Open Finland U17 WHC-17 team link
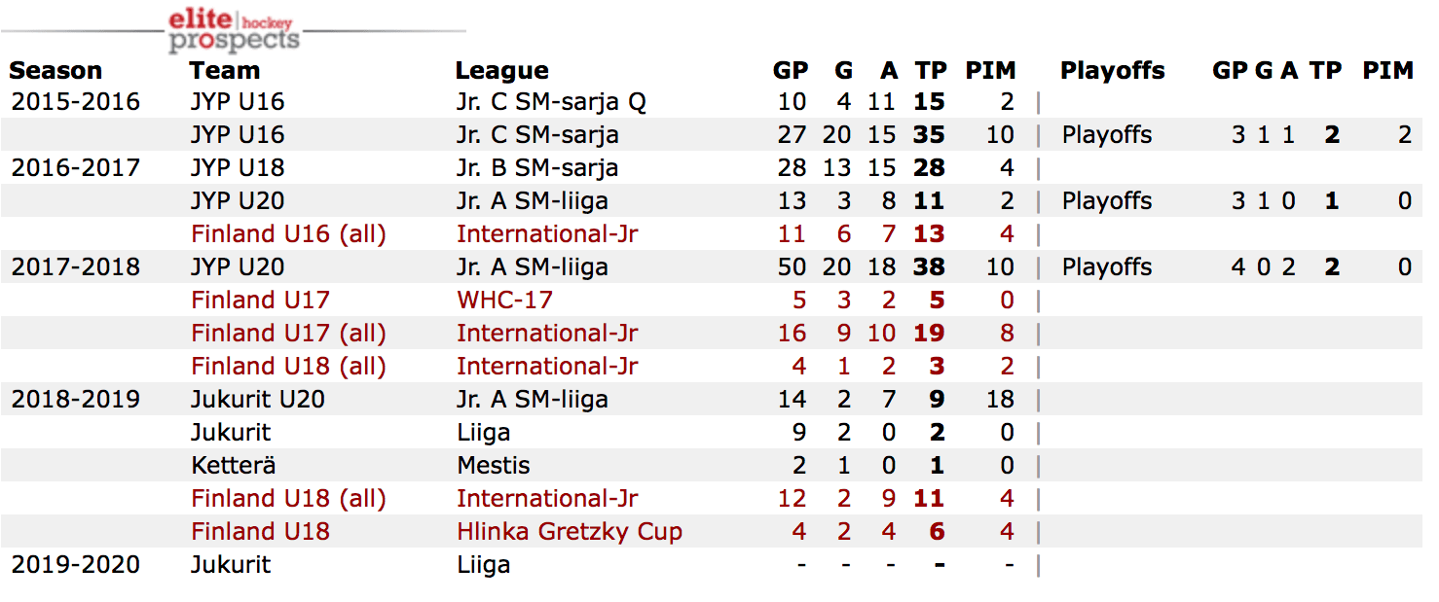Screen dimensions: 1439x602 click(260, 301)
